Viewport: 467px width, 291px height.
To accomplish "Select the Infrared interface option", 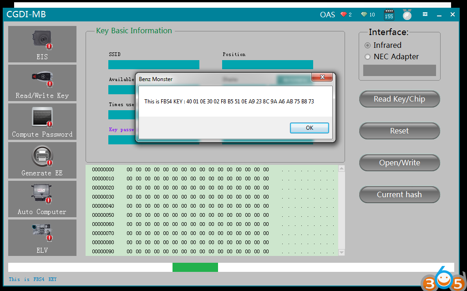I will tap(368, 46).
